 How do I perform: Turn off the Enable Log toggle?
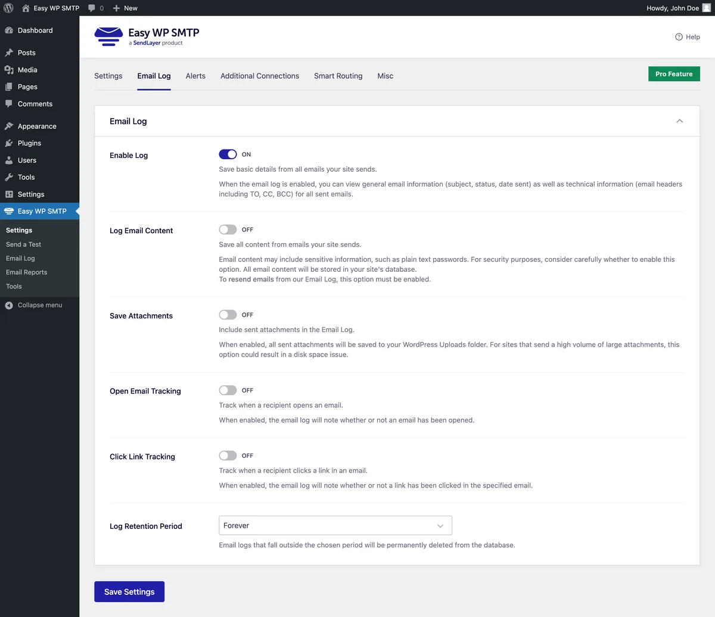click(228, 154)
